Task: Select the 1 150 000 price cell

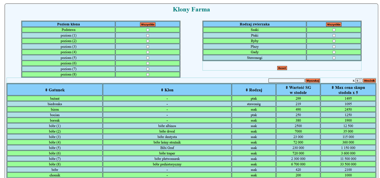Action: coord(348,148)
